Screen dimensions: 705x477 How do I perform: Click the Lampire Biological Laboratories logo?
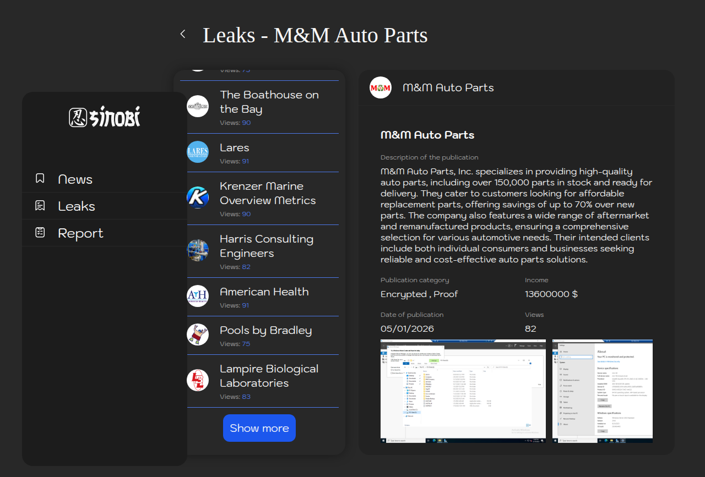click(198, 380)
